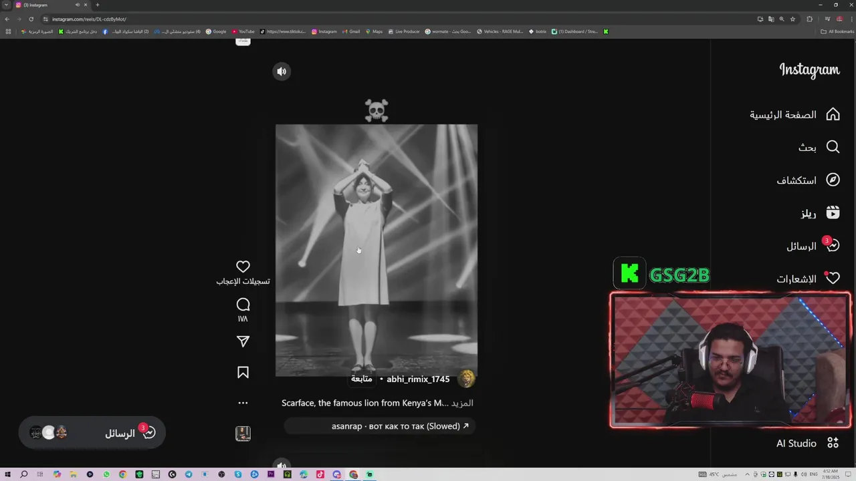The height and width of the screenshot is (481, 856).
Task: Open new browser tab
Action: click(x=97, y=5)
